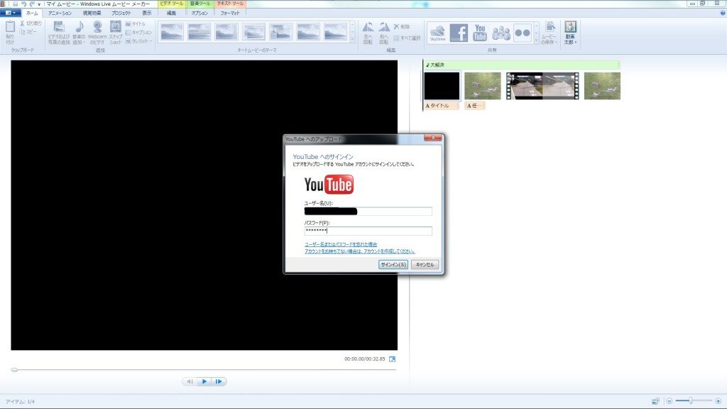
Task: Switch to Home (ホーム) tab
Action: 32,13
